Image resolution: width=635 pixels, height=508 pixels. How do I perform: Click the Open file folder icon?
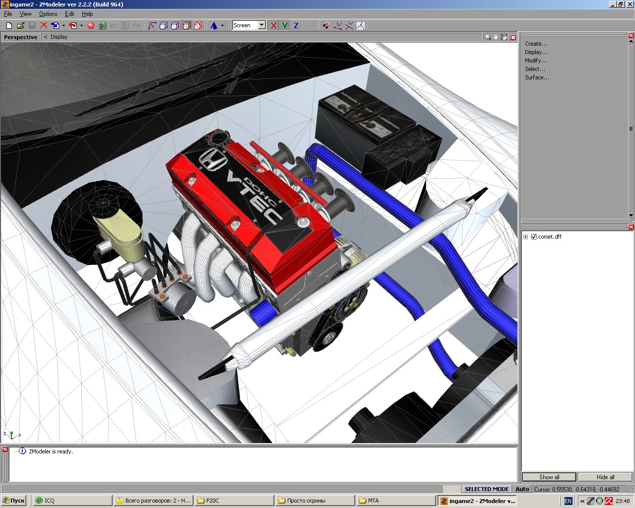click(x=20, y=25)
